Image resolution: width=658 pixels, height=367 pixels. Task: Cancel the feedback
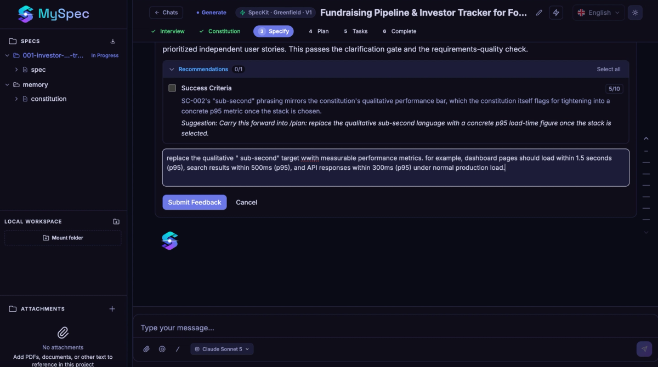[x=246, y=202]
